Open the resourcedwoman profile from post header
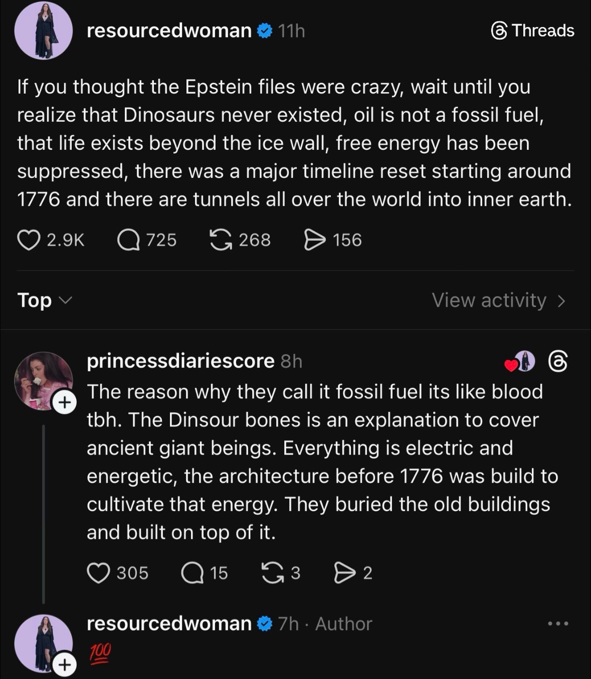 (x=169, y=31)
